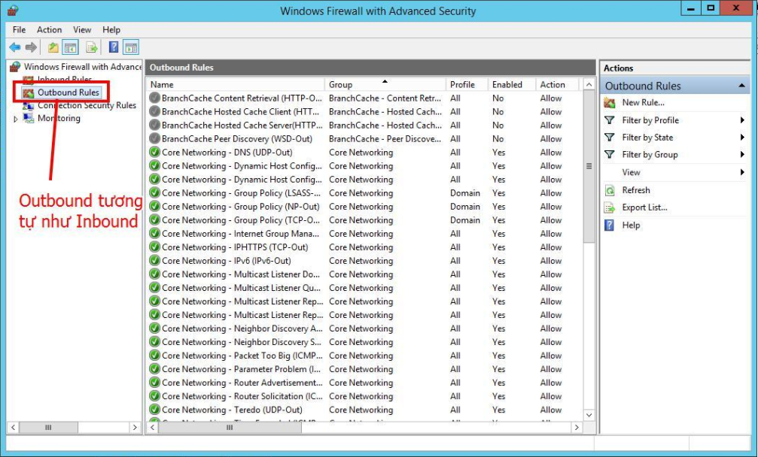This screenshot has height=457, width=758.
Task: Open the View menu in the menu bar
Action: 82,30
